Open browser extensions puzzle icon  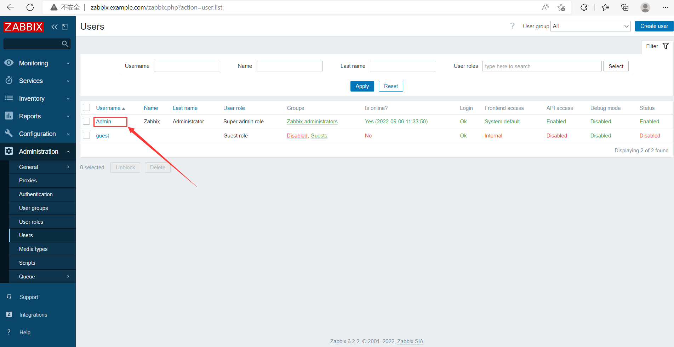pyautogui.click(x=584, y=7)
